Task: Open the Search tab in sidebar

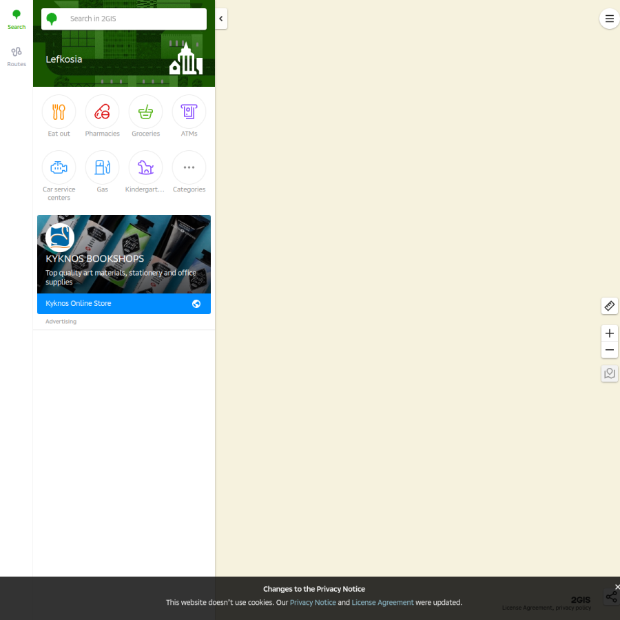Action: [x=17, y=20]
